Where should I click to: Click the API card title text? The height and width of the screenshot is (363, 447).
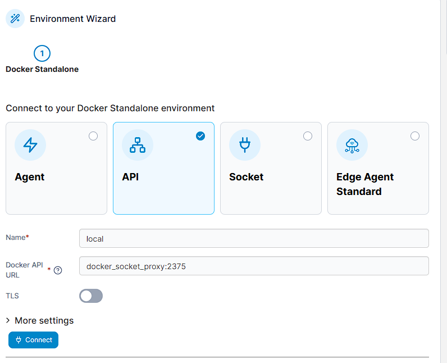[131, 177]
